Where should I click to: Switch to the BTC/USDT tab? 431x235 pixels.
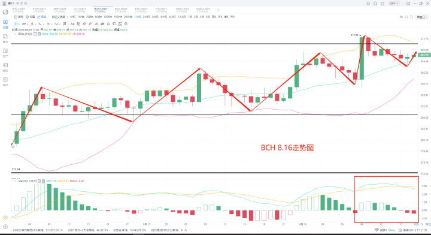click(19, 10)
